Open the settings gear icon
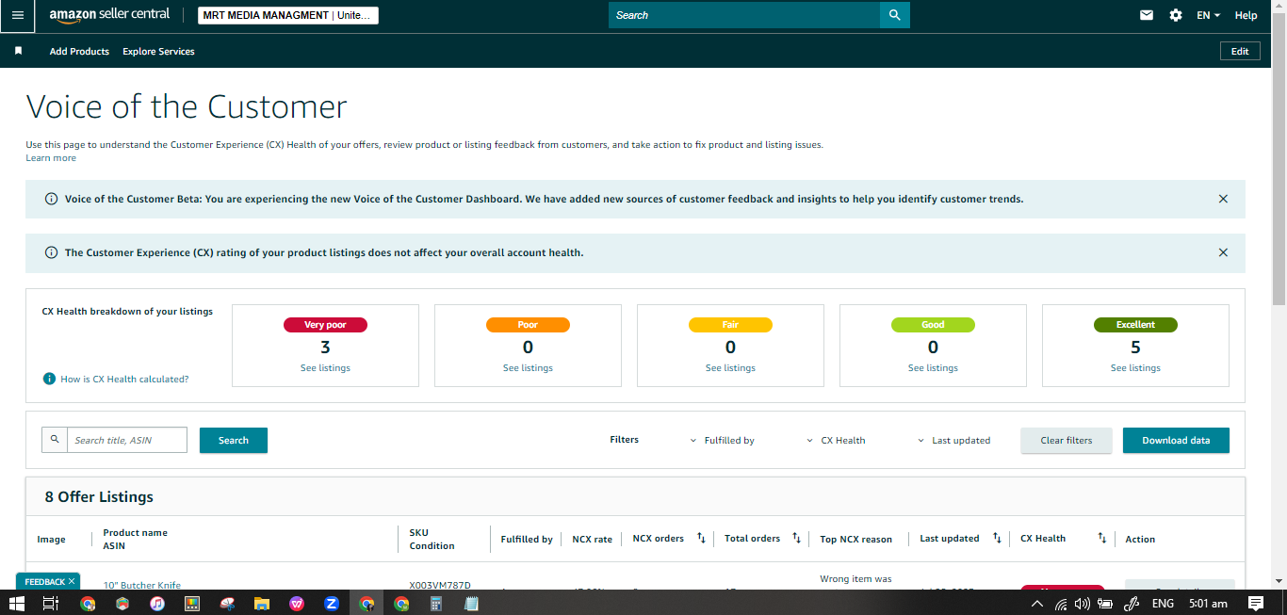1287x615 pixels. click(x=1176, y=15)
